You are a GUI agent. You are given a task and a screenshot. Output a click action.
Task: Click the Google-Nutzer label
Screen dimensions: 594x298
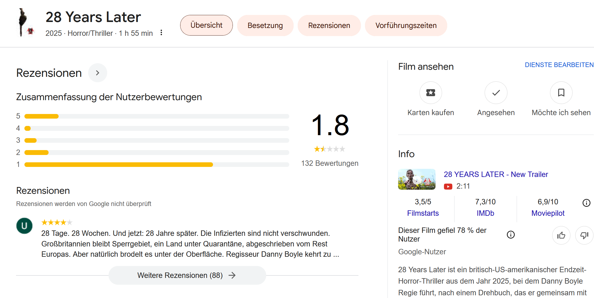point(422,252)
